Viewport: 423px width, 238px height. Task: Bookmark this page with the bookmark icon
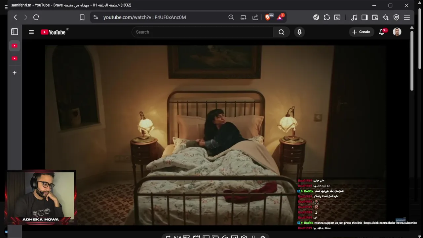[82, 17]
